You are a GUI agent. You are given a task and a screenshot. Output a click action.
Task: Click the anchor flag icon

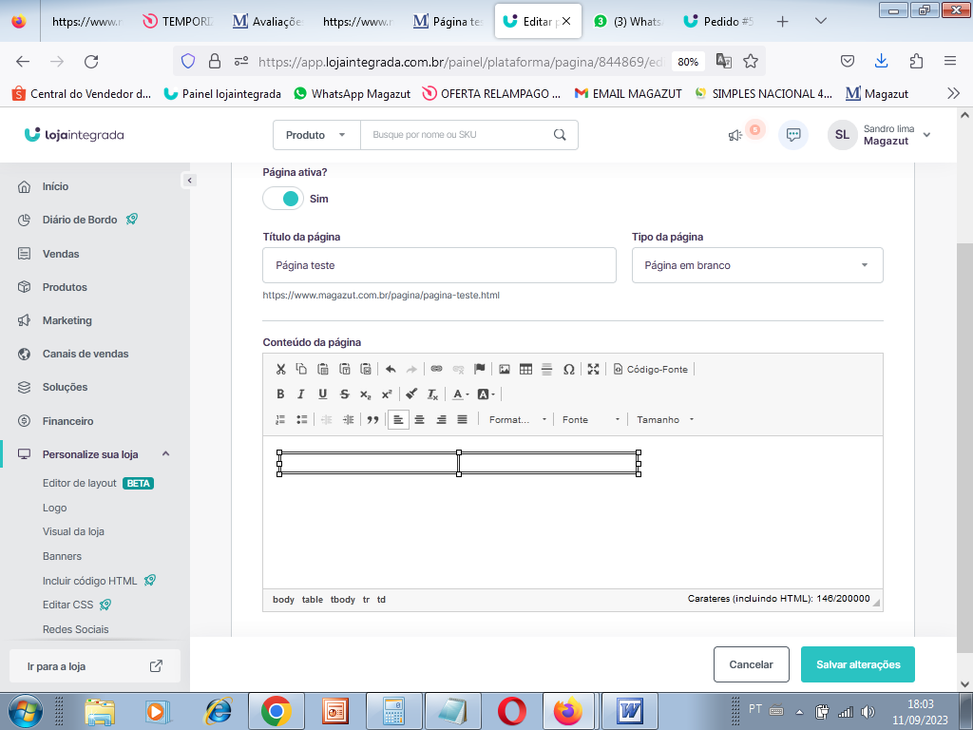click(x=480, y=369)
